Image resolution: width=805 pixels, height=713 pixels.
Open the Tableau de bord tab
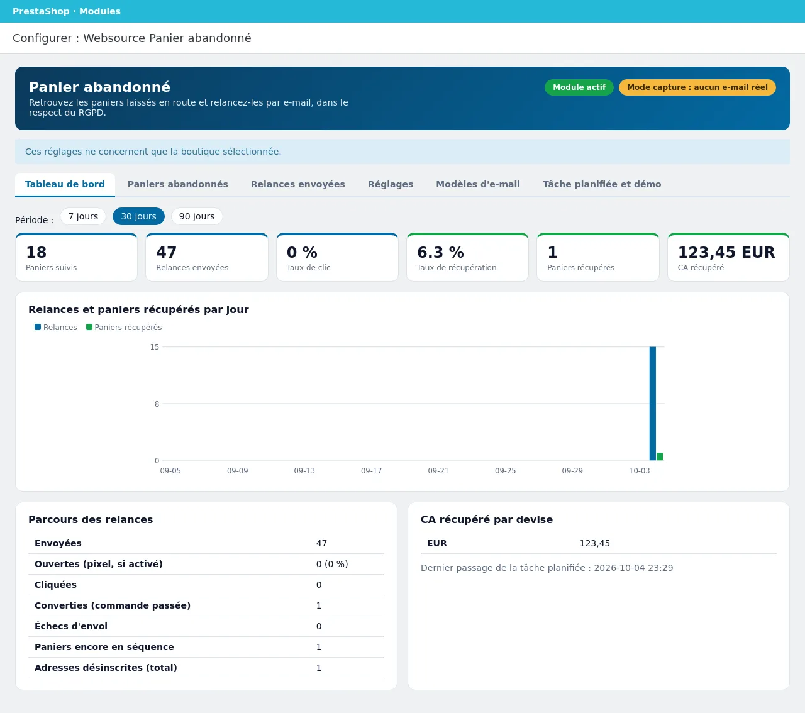pyautogui.click(x=65, y=184)
